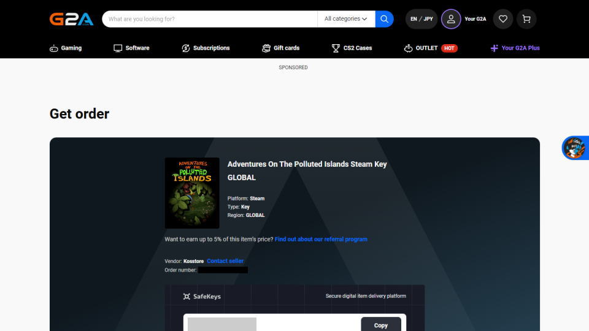Focus the search input field

(210, 19)
